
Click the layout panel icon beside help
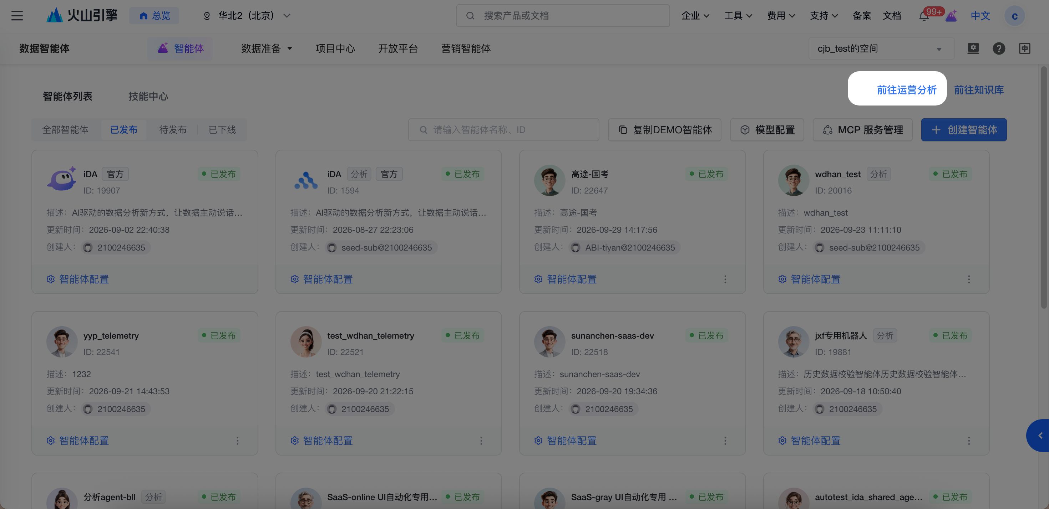coord(1024,48)
